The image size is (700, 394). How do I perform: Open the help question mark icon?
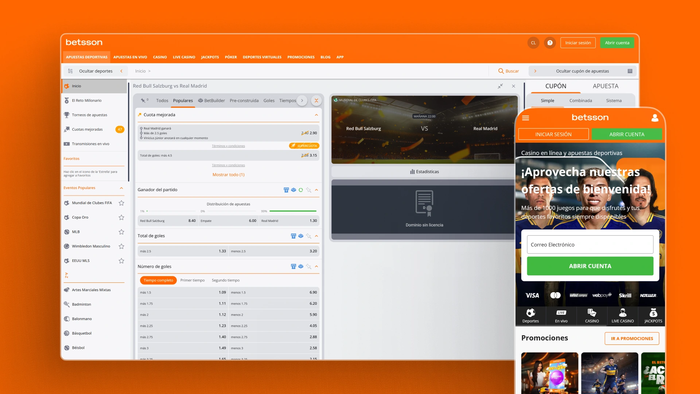tap(550, 43)
